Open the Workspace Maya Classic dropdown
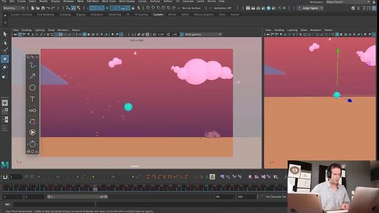The width and height of the screenshot is (379, 213). click(x=348, y=2)
